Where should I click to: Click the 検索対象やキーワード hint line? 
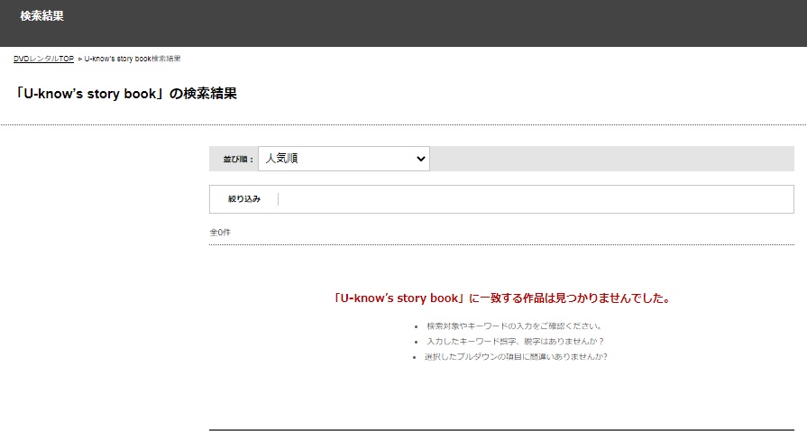pos(514,326)
